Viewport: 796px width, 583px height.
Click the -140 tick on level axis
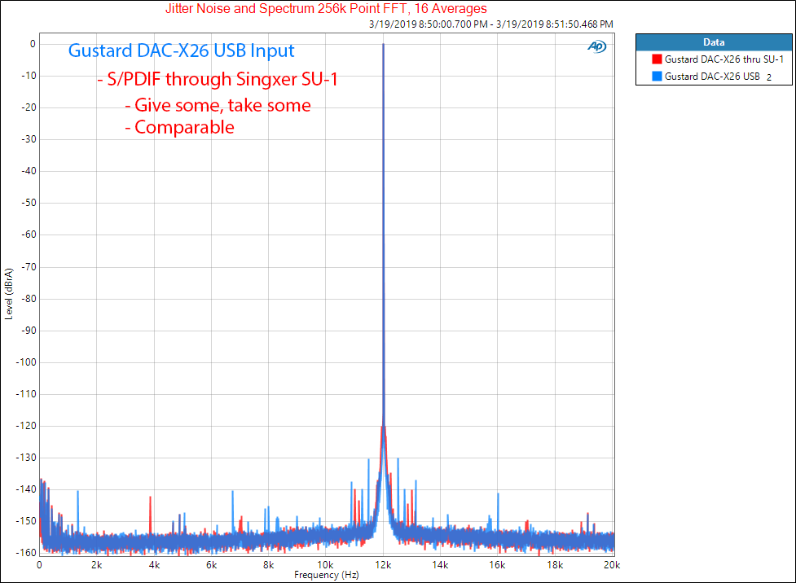[26, 489]
